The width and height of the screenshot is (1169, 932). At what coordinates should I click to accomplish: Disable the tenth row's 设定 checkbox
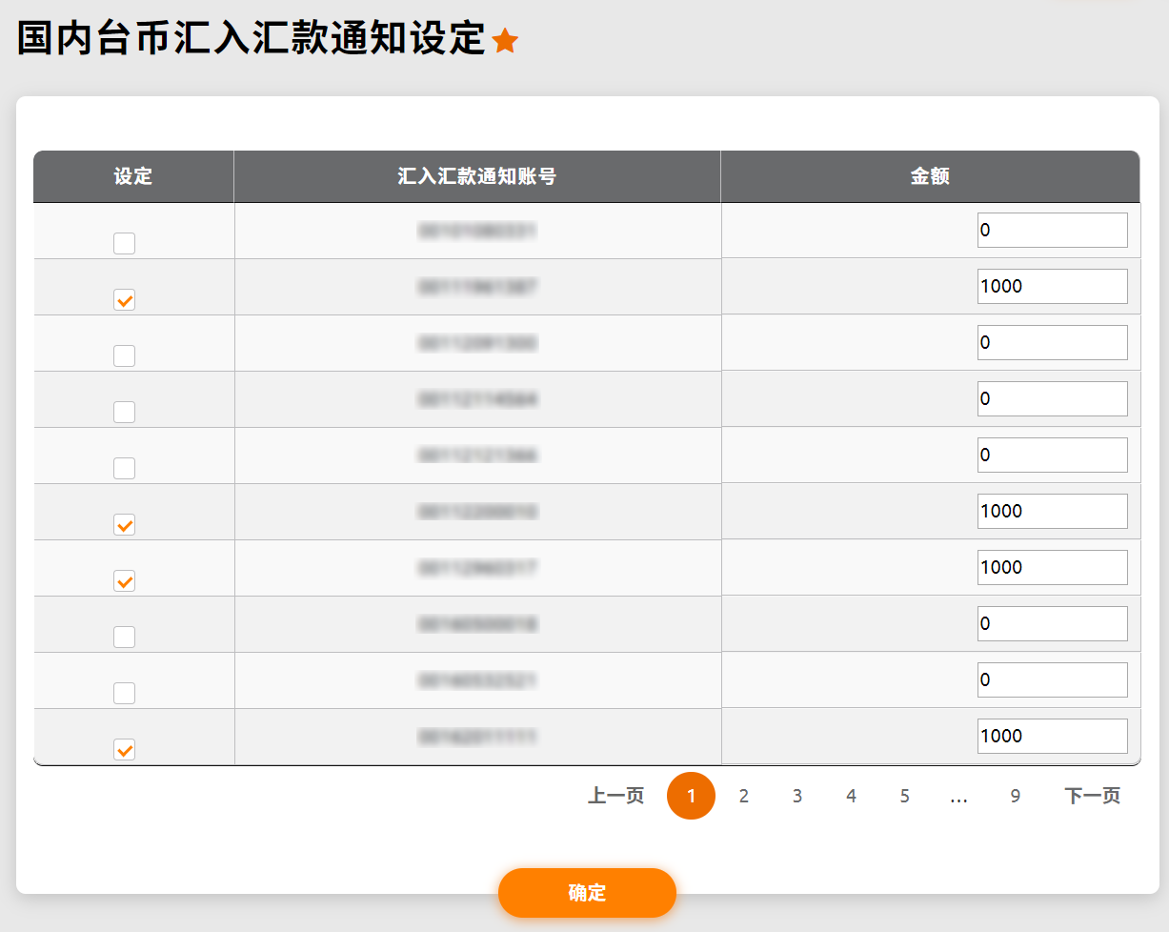click(124, 749)
